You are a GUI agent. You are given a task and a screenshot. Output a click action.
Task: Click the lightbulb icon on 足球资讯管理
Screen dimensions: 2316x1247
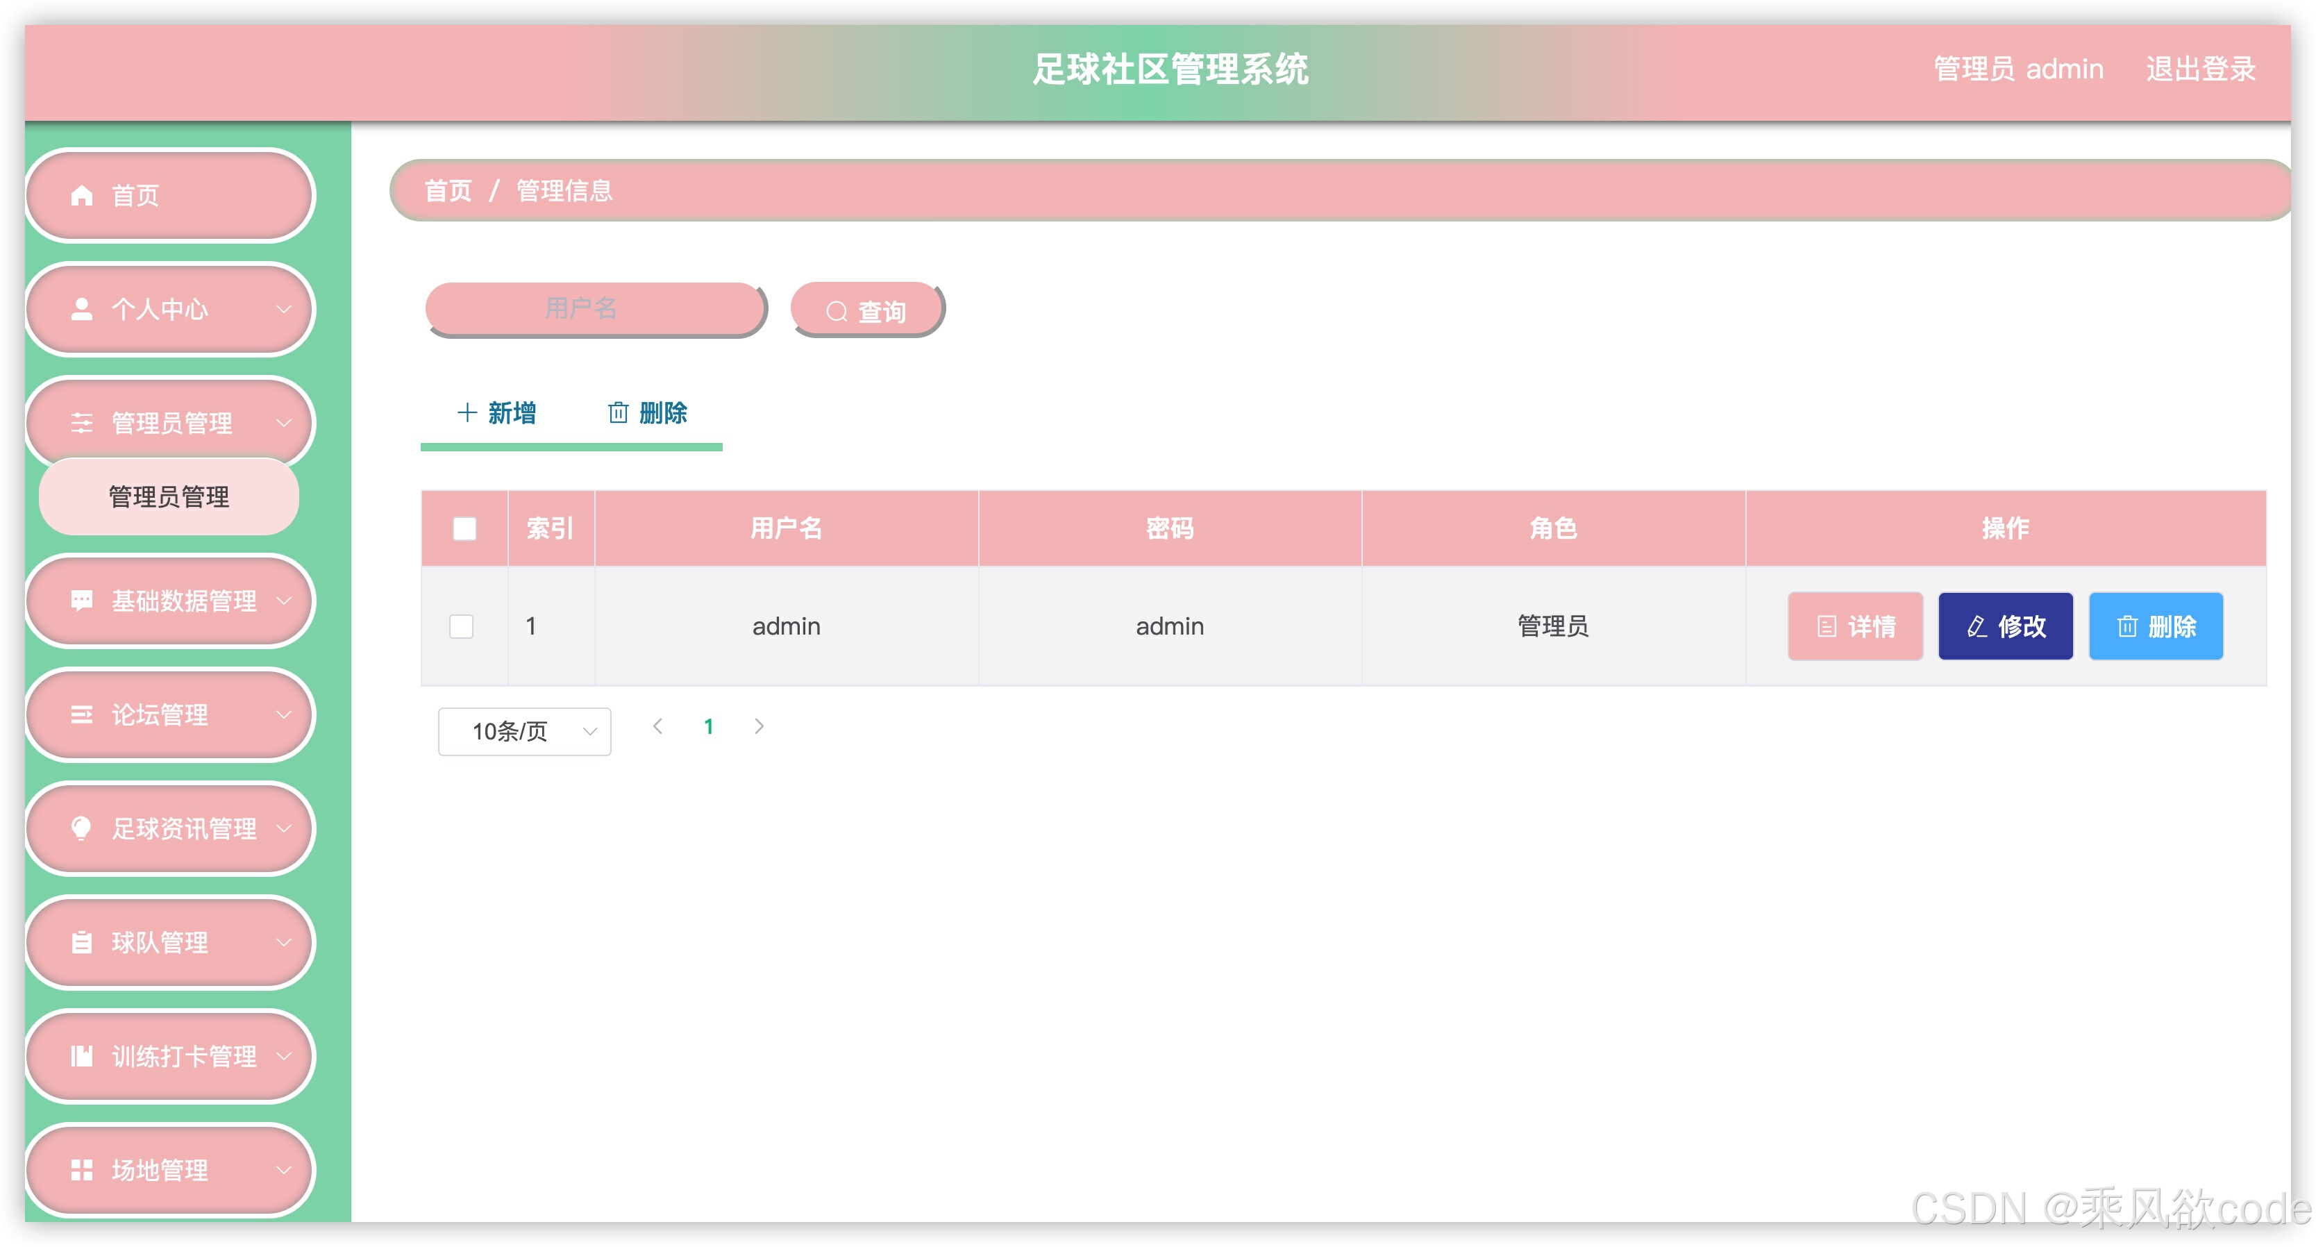click(82, 829)
